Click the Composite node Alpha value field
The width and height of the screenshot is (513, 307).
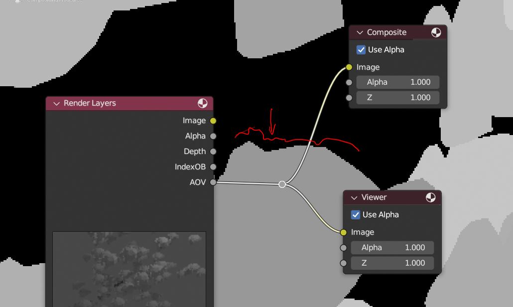398,82
